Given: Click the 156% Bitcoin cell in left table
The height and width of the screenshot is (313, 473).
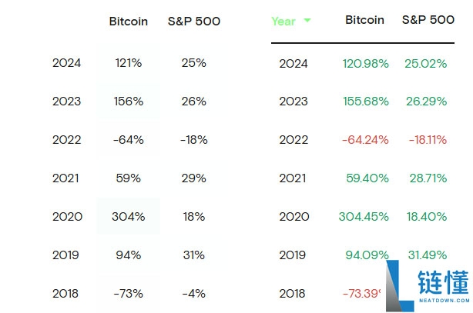Looking at the screenshot, I should [128, 102].
